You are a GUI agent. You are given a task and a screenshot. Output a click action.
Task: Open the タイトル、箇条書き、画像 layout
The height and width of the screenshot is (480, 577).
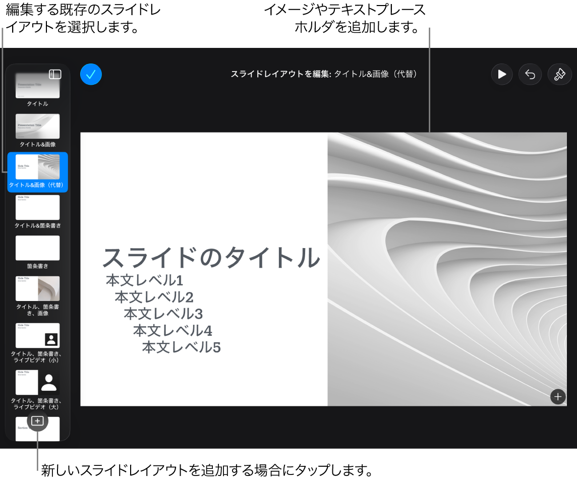[37, 289]
